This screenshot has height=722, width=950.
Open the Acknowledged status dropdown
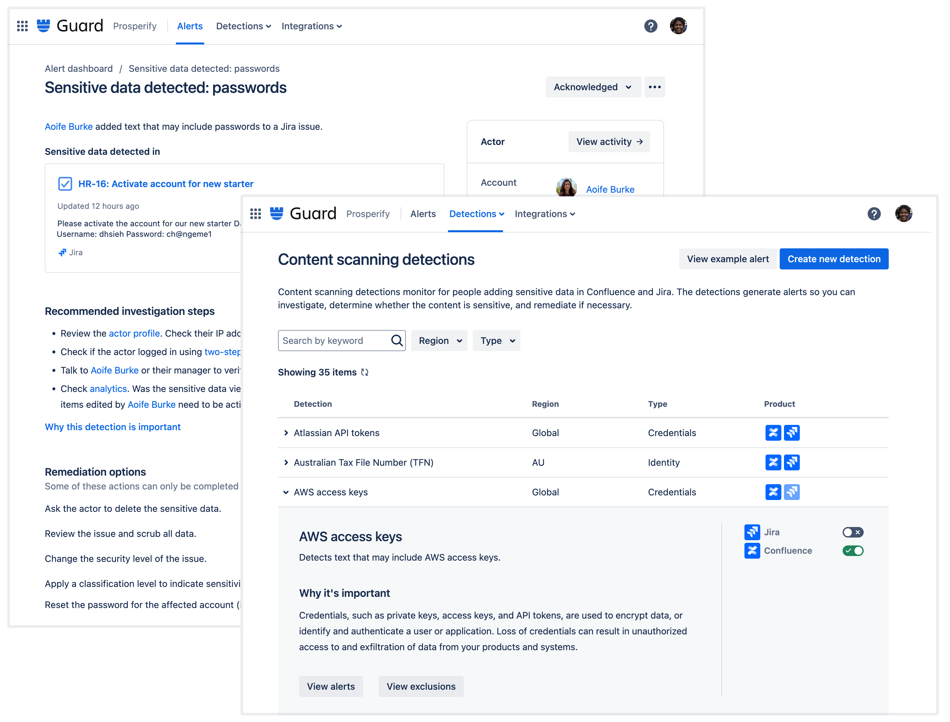click(x=593, y=87)
